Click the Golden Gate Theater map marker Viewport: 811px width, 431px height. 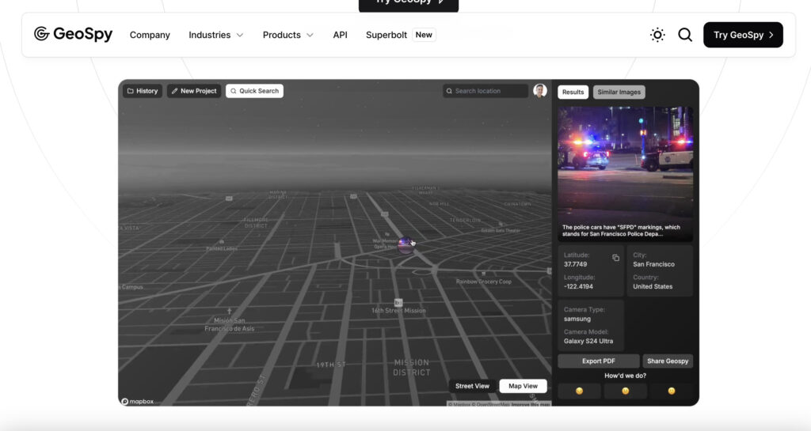tap(501, 224)
